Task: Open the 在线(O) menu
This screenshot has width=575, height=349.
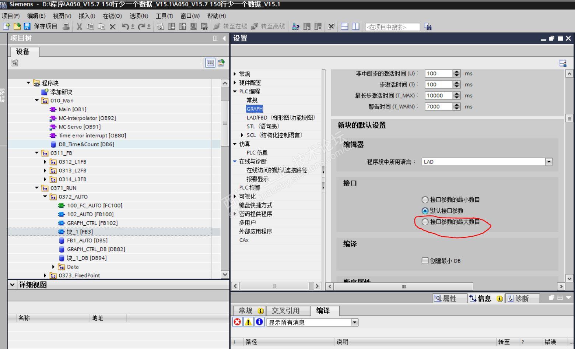Action: click(112, 16)
